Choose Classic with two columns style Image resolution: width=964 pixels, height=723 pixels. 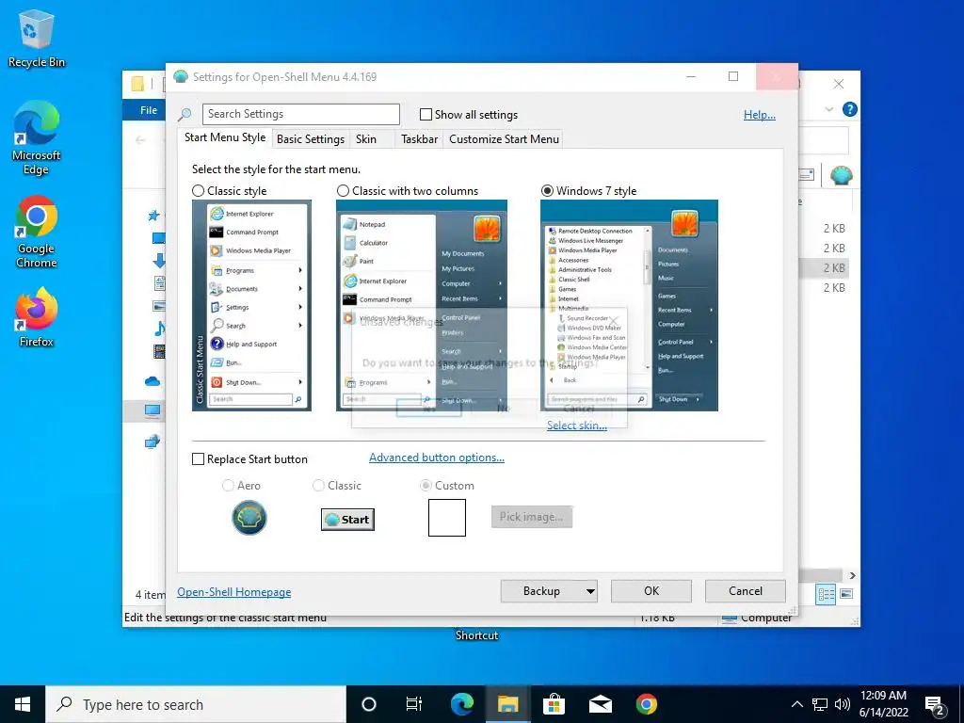tap(343, 190)
